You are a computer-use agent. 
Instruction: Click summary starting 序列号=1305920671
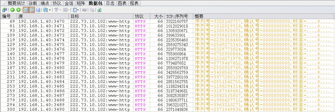262,31
